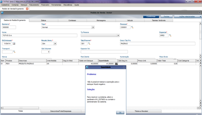
Task: Click the form vertical scrollbar up arrow
Action: (200, 23)
